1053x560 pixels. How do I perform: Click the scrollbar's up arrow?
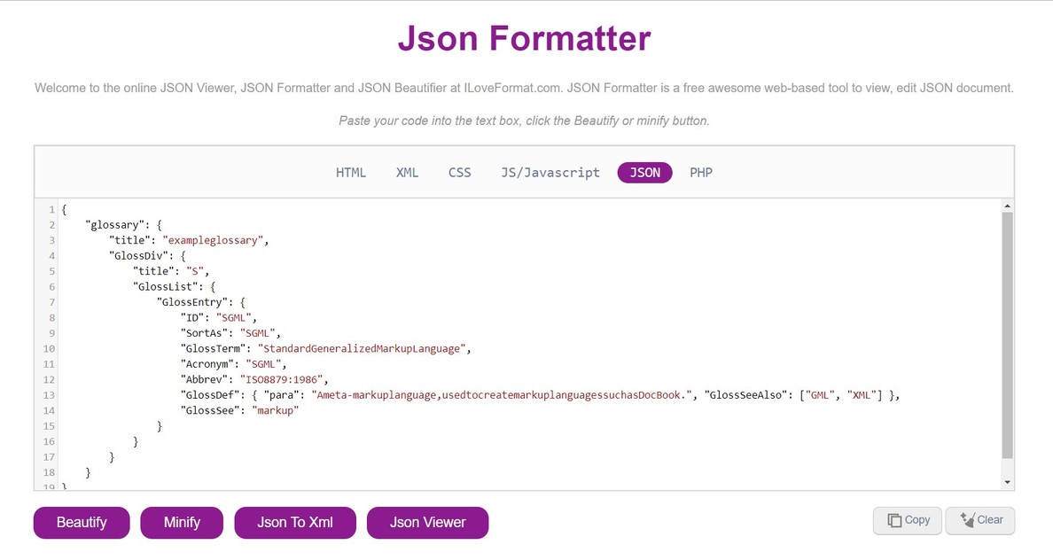click(1006, 205)
